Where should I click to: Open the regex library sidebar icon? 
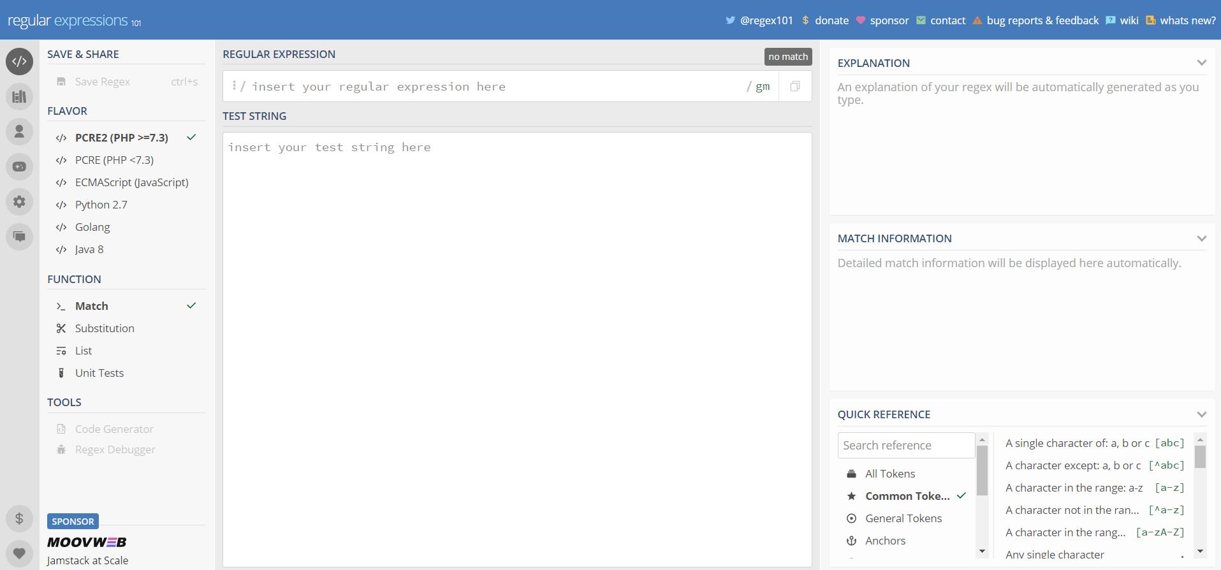click(x=19, y=96)
